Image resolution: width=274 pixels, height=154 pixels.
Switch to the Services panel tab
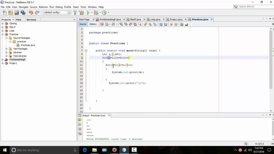point(31,20)
